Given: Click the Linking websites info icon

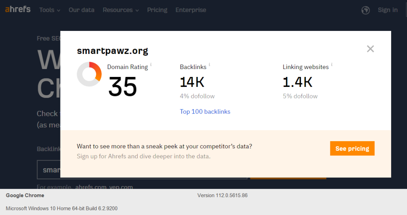Looking at the screenshot, I should 332,65.
